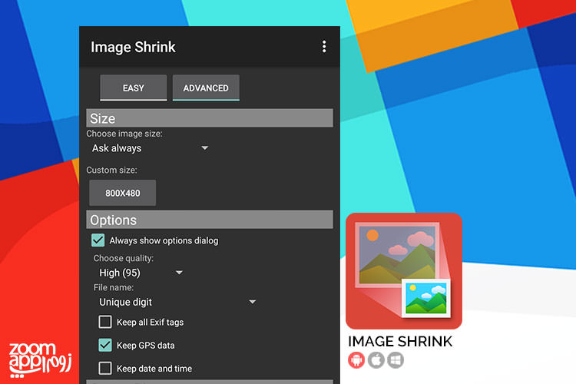Click the Apple platform icon
576x384 pixels.
[376, 360]
